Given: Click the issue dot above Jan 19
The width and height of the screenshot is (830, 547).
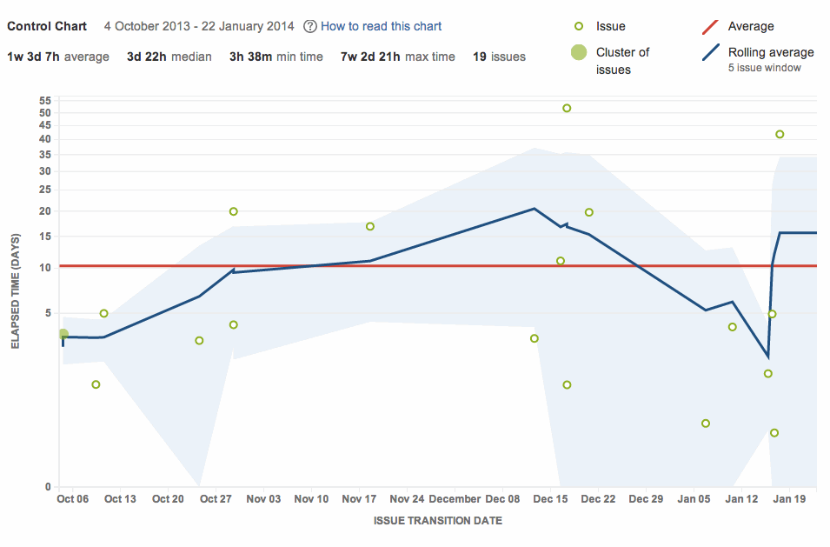Looking at the screenshot, I should pyautogui.click(x=779, y=135).
